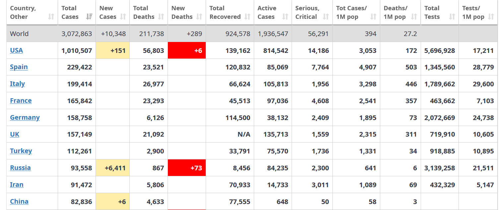Select Spain total cases 229,422
The image size is (500, 210).
80,67
